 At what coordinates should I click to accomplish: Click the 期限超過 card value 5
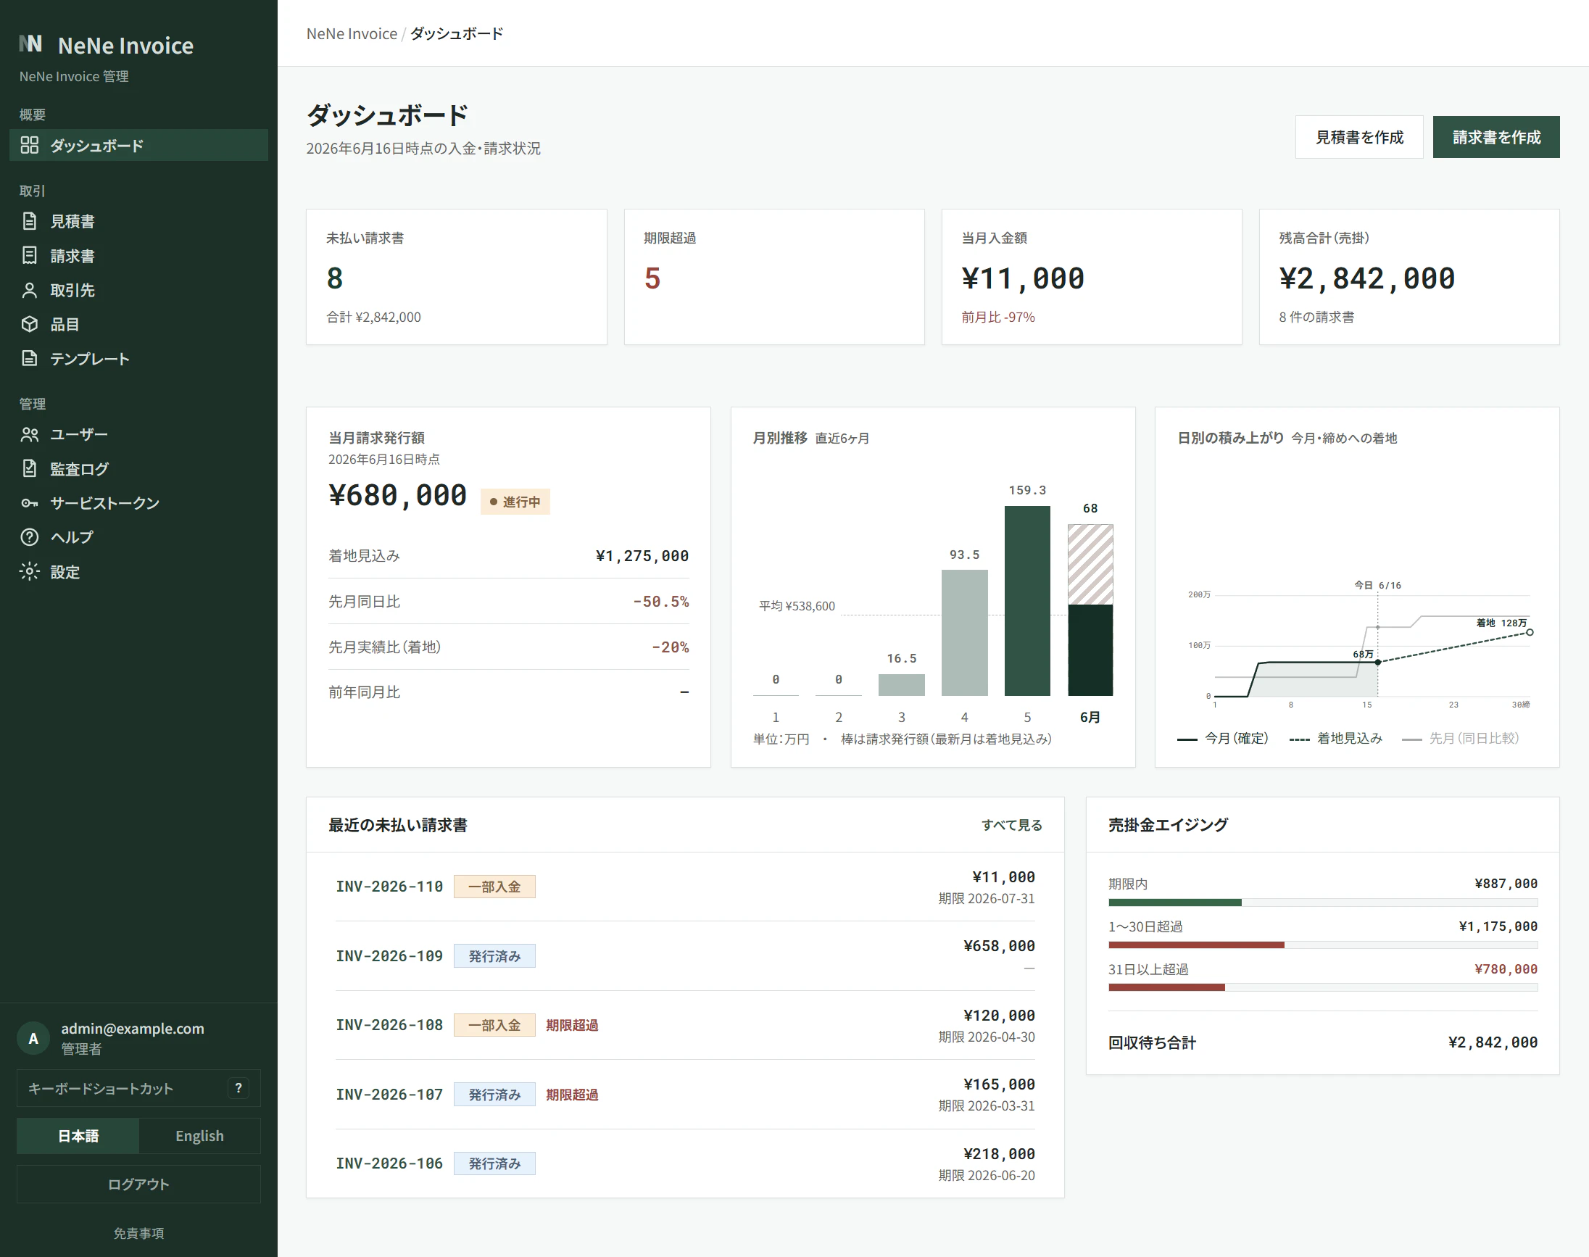pos(652,278)
